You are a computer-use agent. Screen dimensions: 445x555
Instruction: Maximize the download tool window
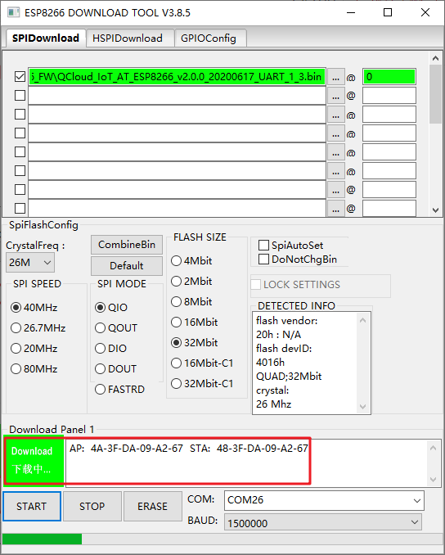[x=388, y=13]
